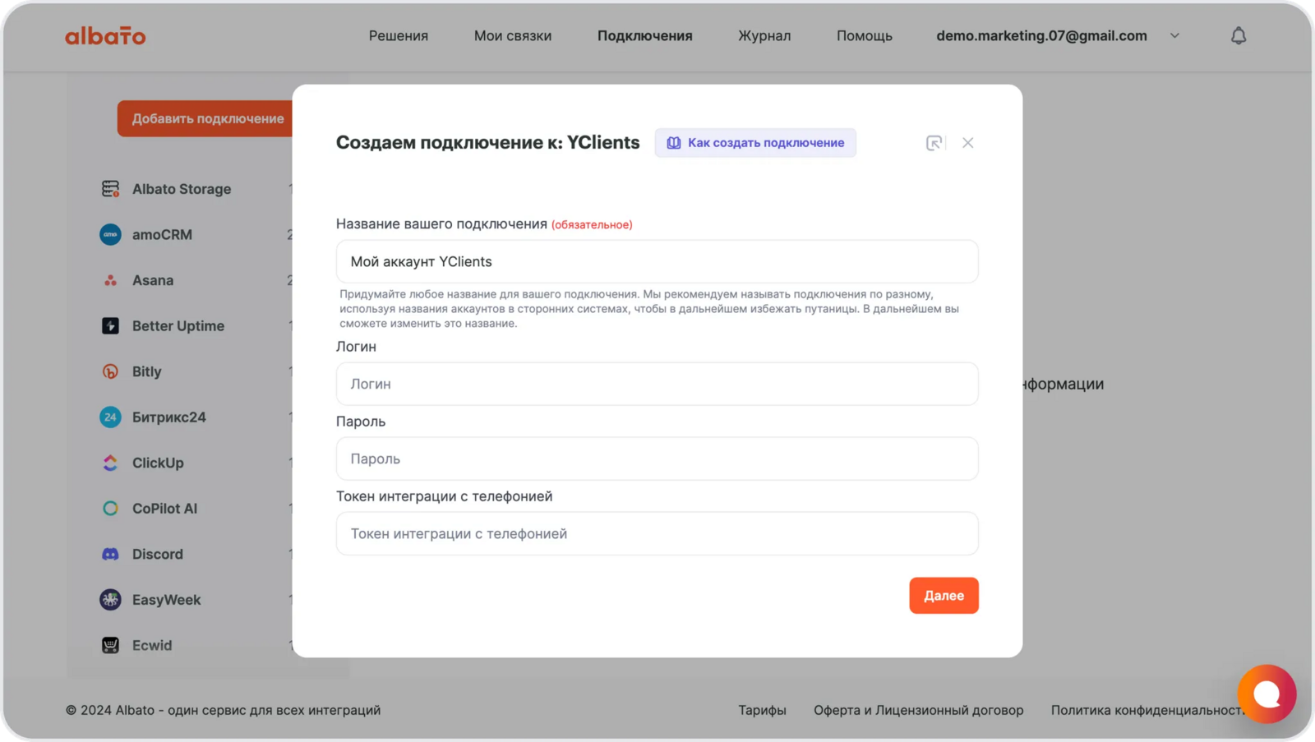Image resolution: width=1315 pixels, height=742 pixels.
Task: Select the ClickUp icon
Action: coord(110,463)
